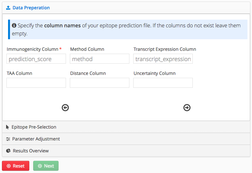The image size is (252, 173).
Task: Click the cursor icon beside Epitope Pre-Selection
Action: 8,127
